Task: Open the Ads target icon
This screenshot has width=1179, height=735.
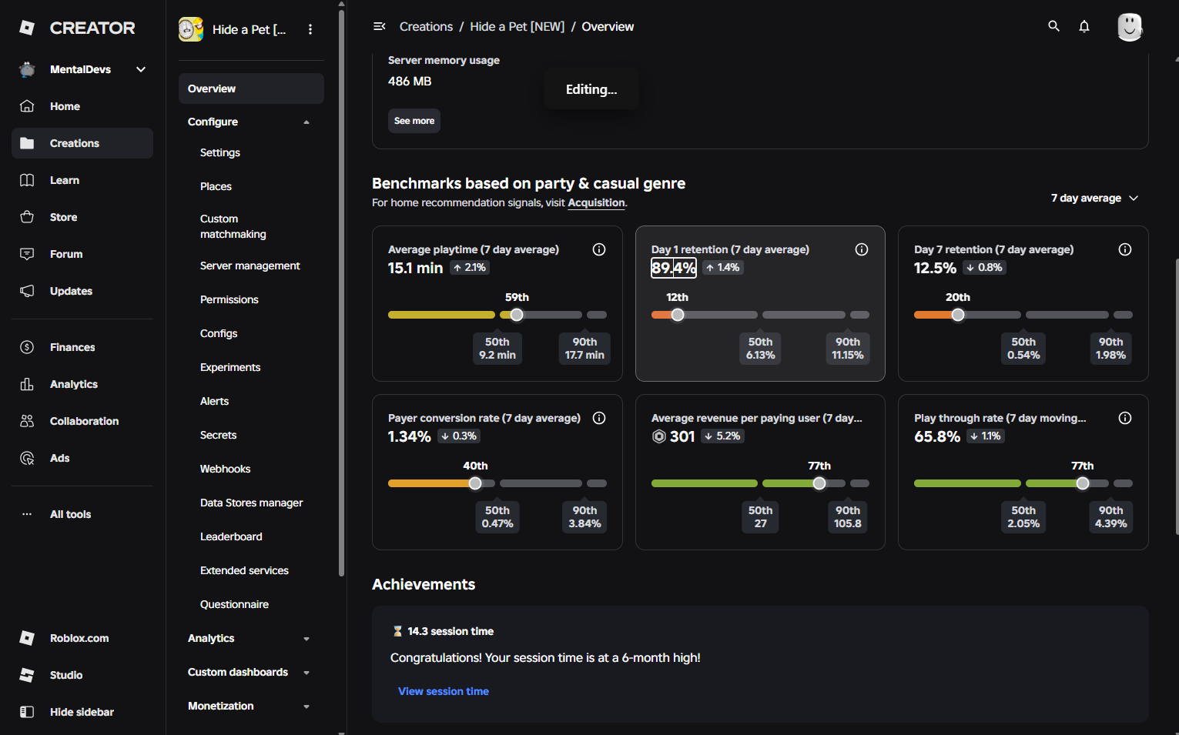Action: 27,458
